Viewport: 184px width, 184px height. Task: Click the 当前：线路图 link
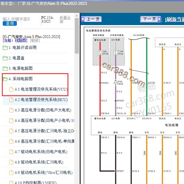point(15,41)
